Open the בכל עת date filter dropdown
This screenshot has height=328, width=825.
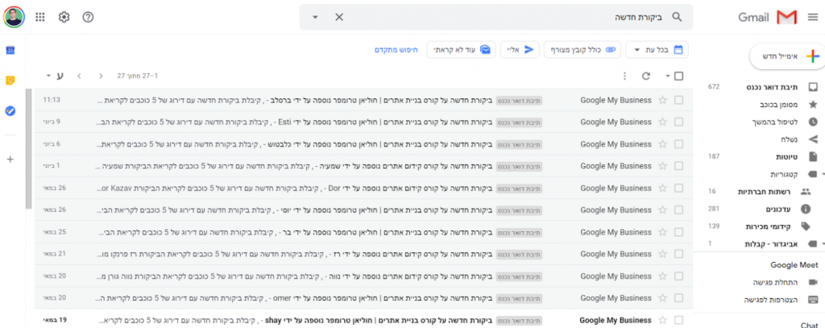click(x=657, y=49)
